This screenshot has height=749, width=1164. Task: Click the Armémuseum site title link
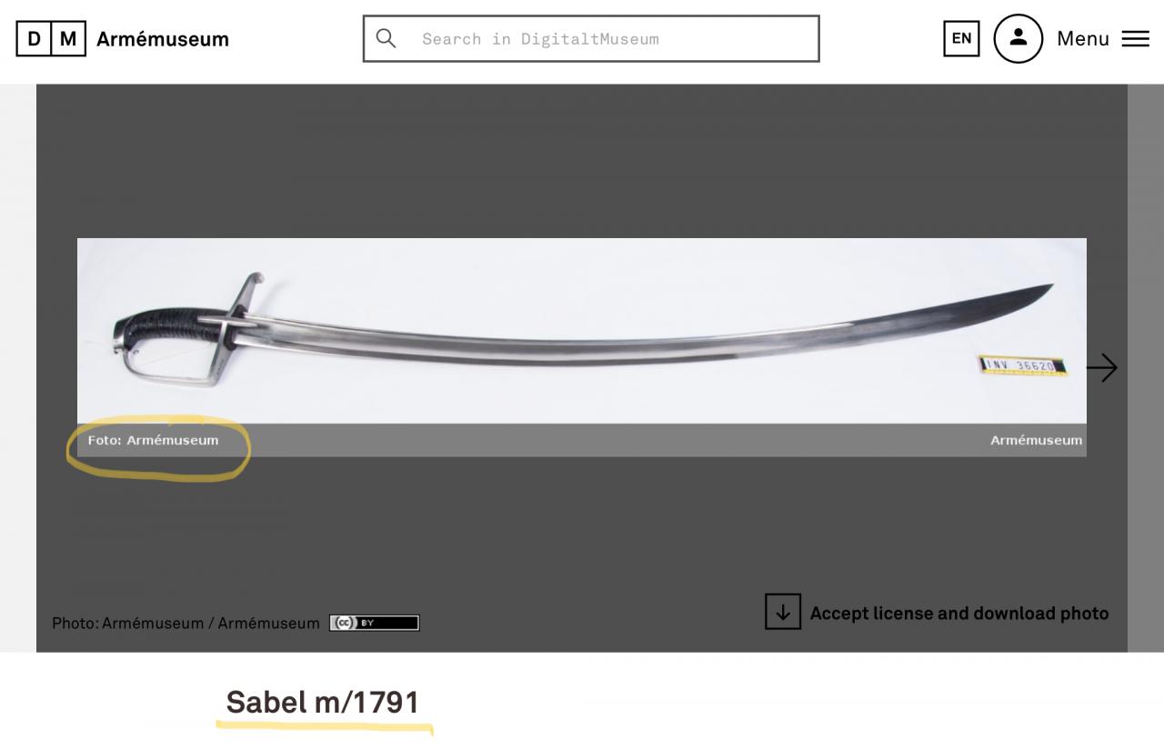click(x=163, y=39)
